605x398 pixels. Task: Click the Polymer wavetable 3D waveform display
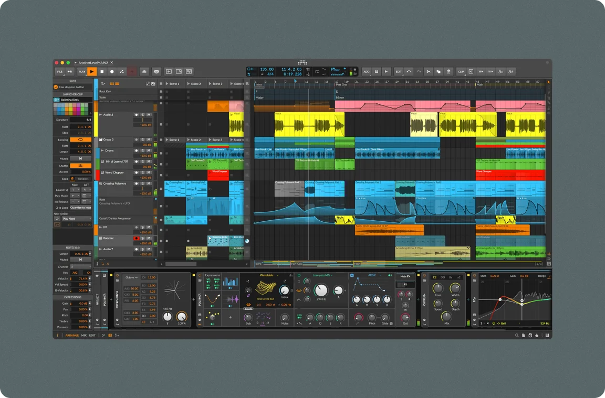(266, 287)
